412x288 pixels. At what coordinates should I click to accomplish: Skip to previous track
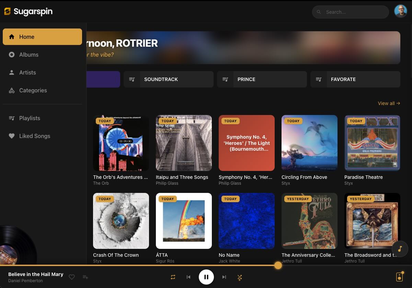188,277
